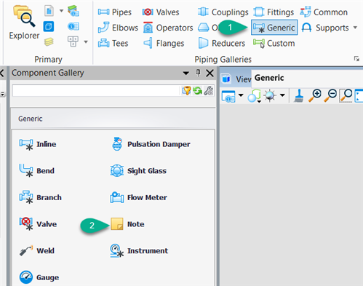Open the yellow Level Manager stack icon

49,41
